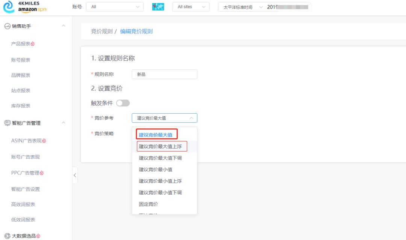Click the flame icon beside PPC广告管理
This screenshot has height=240, width=406.
coord(42,173)
